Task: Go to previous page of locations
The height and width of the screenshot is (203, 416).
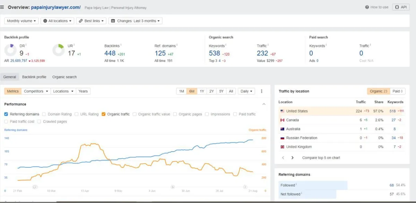Action: (x=283, y=158)
